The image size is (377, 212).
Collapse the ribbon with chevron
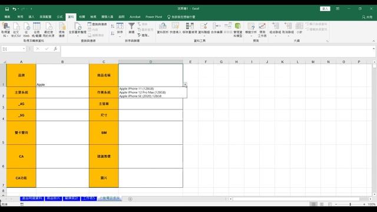tap(373, 41)
